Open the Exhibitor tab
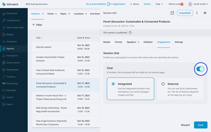The image size is (211, 132). pos(148,42)
